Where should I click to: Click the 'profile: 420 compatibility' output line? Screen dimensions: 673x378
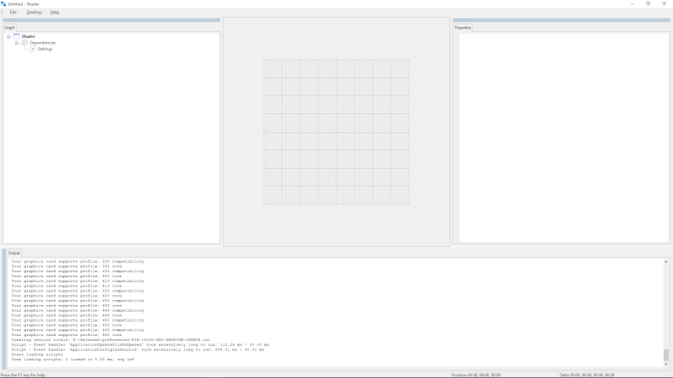click(77, 291)
